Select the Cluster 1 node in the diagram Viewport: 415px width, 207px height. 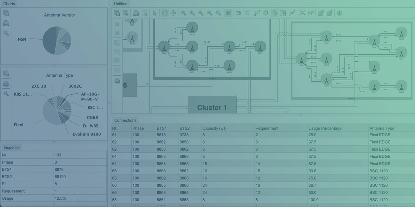(212, 108)
